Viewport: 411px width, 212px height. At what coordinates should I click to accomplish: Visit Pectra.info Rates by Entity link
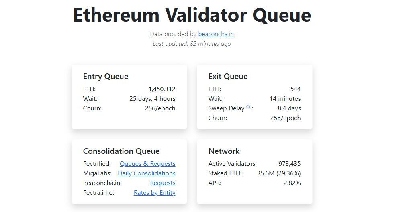155,193
